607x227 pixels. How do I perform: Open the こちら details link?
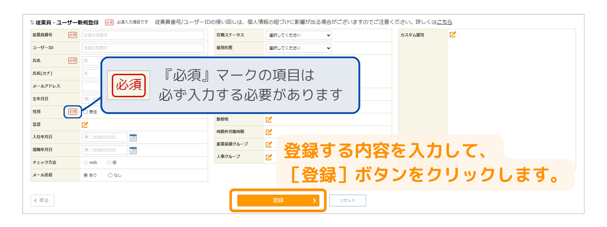click(x=444, y=22)
